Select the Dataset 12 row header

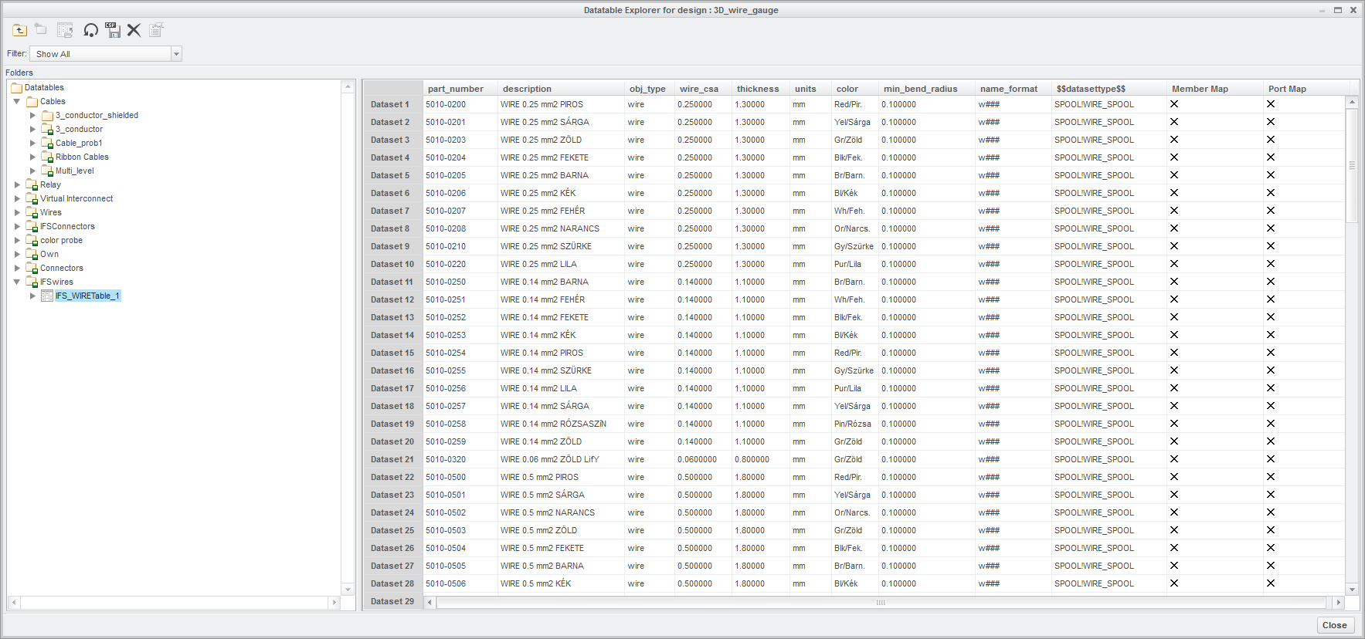pyautogui.click(x=392, y=299)
